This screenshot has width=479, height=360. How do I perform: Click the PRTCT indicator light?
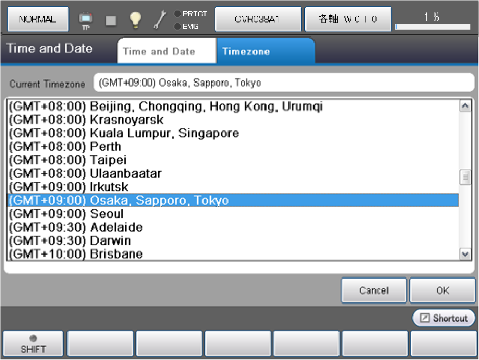(178, 14)
